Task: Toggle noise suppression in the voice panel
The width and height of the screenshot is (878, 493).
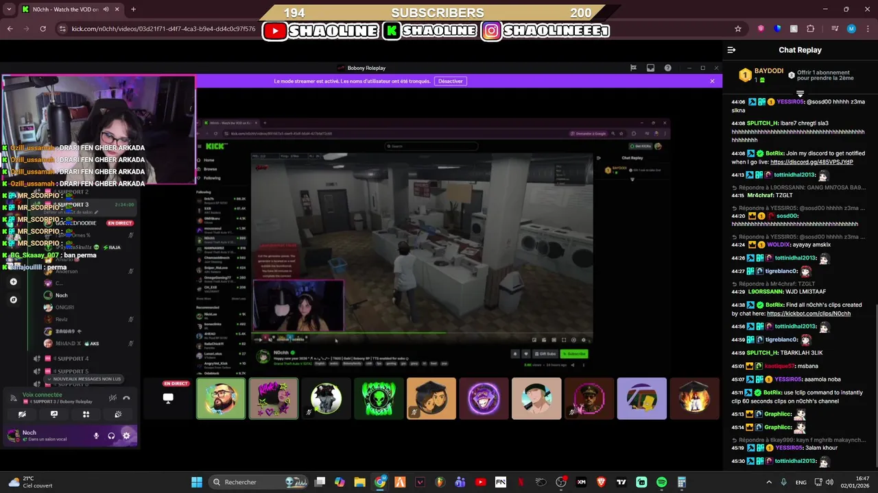Action: point(112,398)
